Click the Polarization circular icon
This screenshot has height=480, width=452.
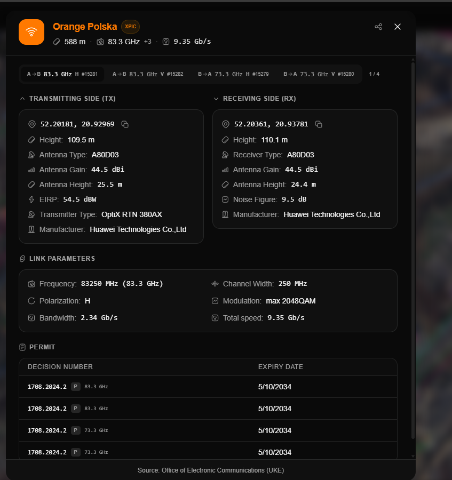[x=31, y=301]
